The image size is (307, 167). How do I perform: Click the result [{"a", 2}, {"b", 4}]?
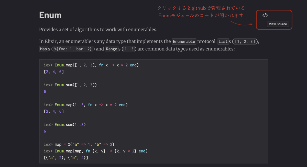tap(66, 158)
